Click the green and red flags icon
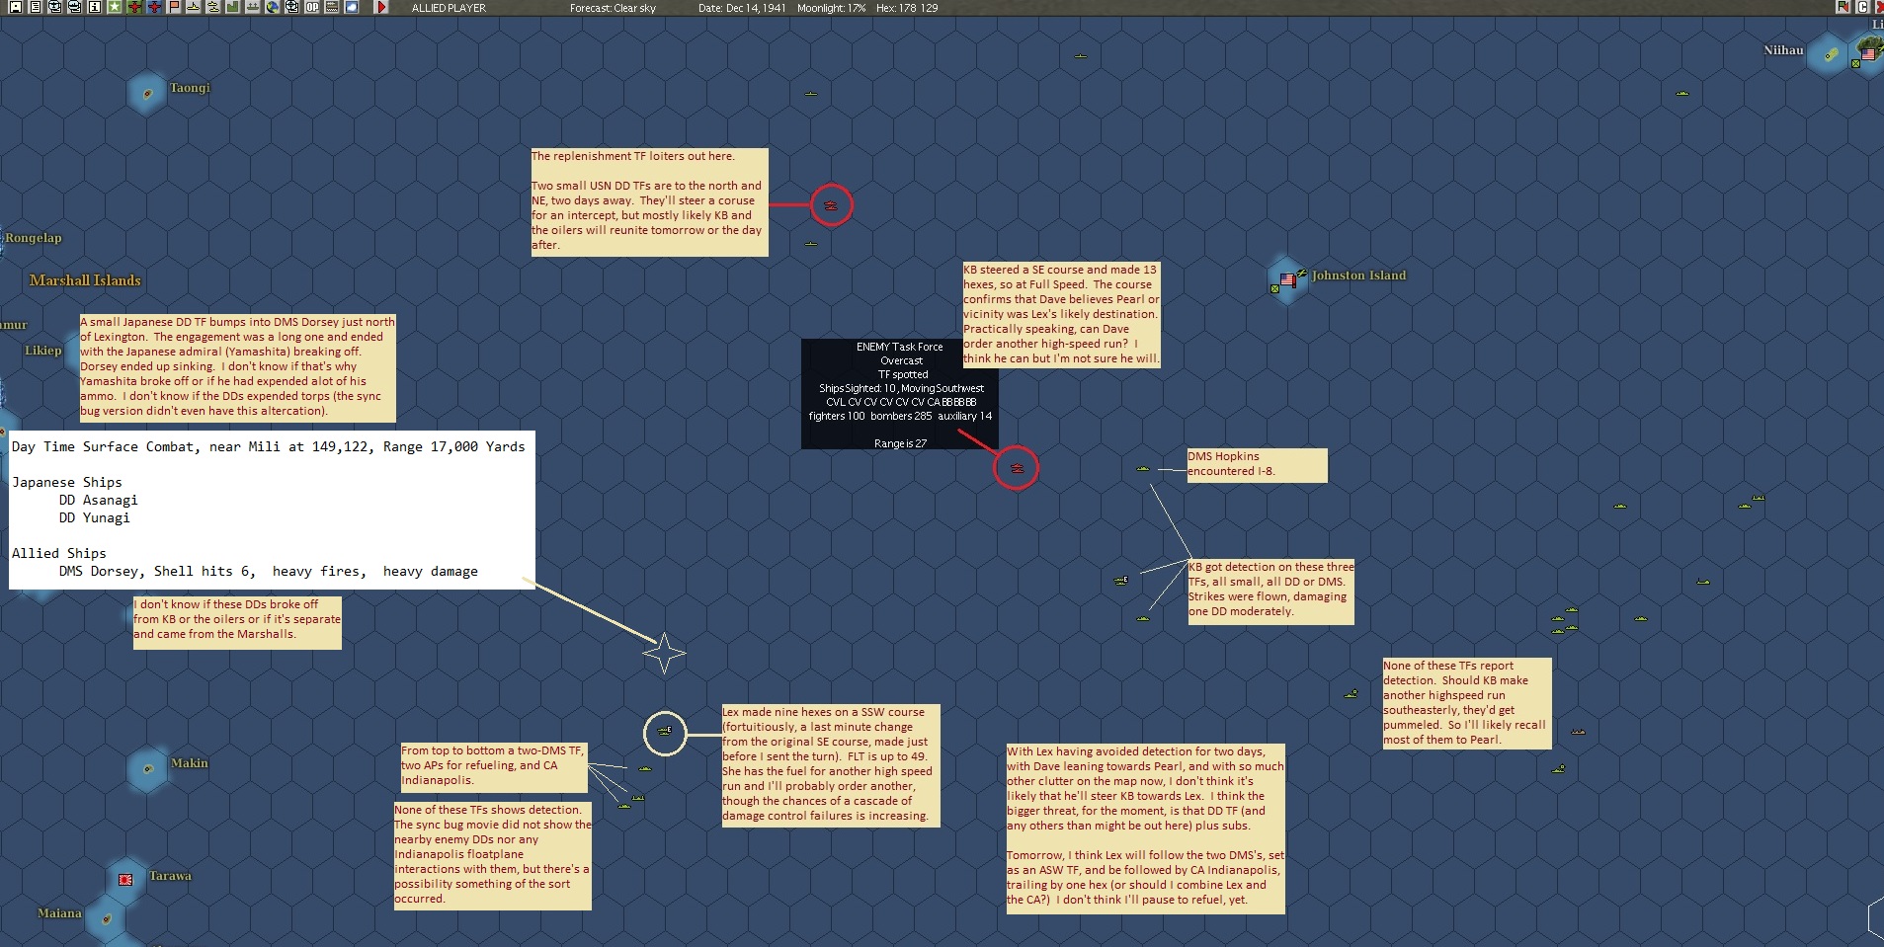 (x=1843, y=7)
